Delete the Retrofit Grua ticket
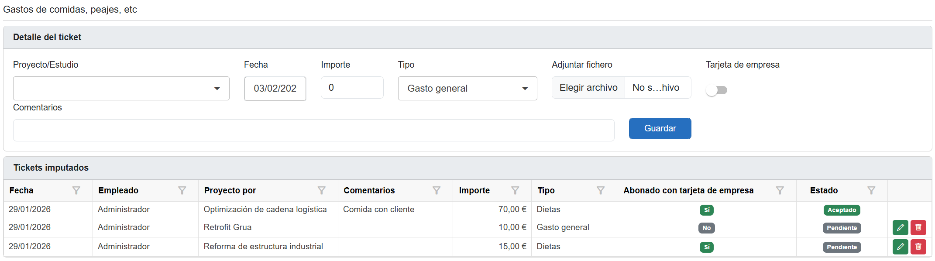This screenshot has height=261, width=935. (918, 228)
